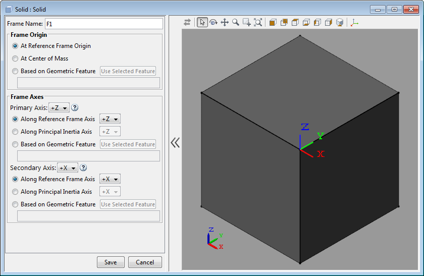Save the frame settings
This screenshot has height=276, width=424.
pyautogui.click(x=111, y=262)
